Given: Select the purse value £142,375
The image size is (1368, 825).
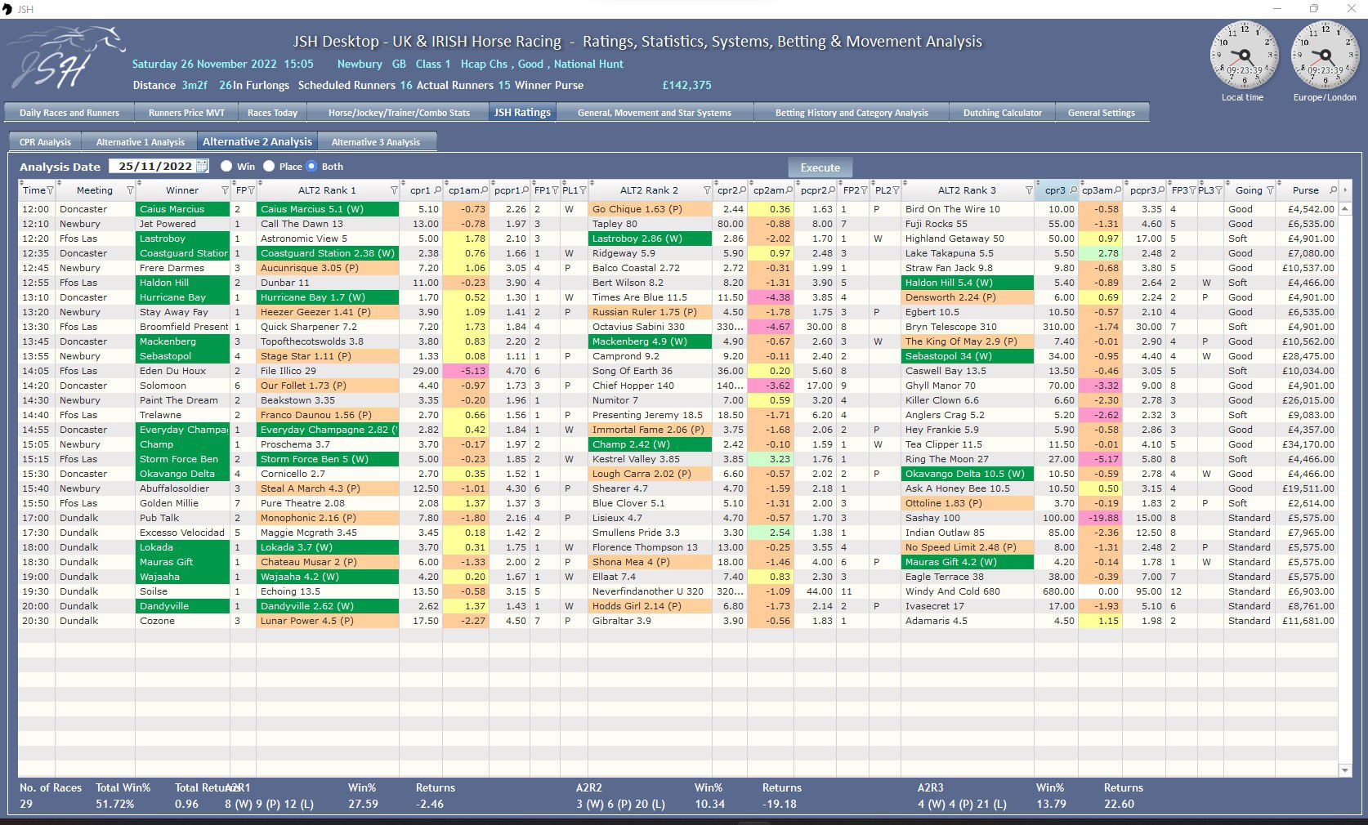Looking at the screenshot, I should [x=687, y=85].
